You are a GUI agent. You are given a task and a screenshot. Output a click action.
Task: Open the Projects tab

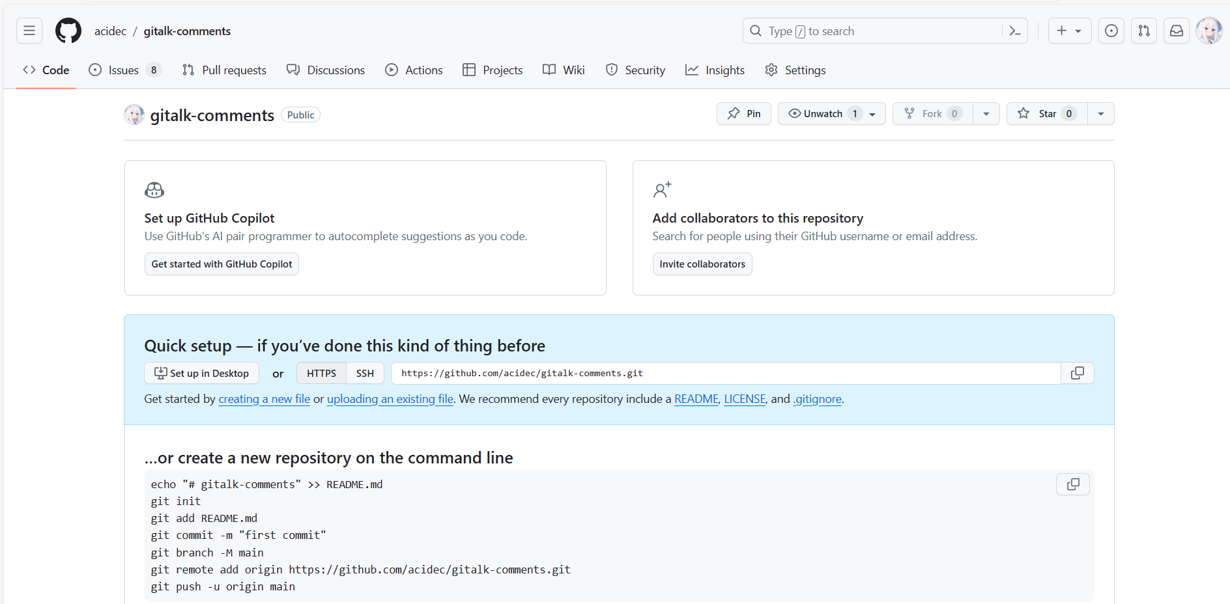click(493, 70)
